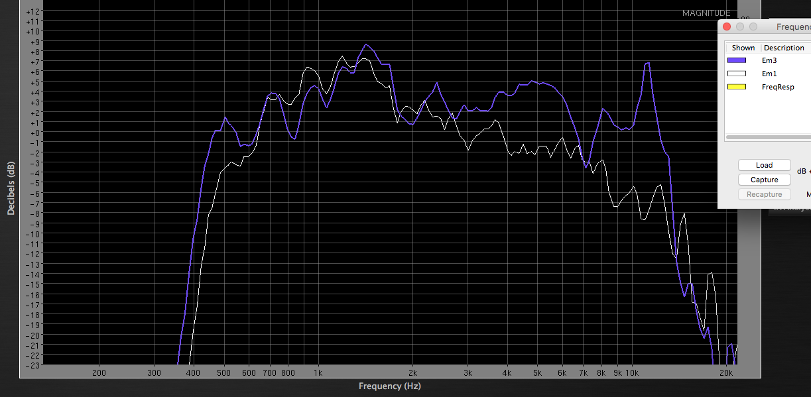Select the Em3 trace row
The image size is (811, 397).
tap(768, 60)
